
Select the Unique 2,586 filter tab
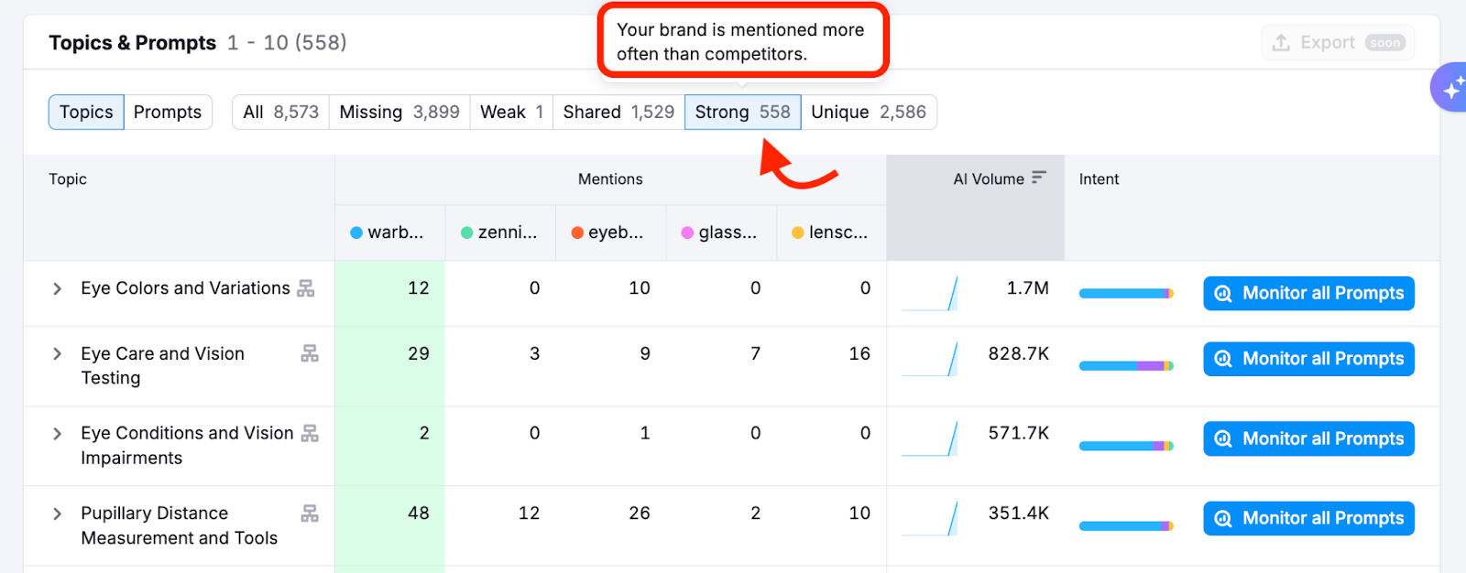pos(868,113)
